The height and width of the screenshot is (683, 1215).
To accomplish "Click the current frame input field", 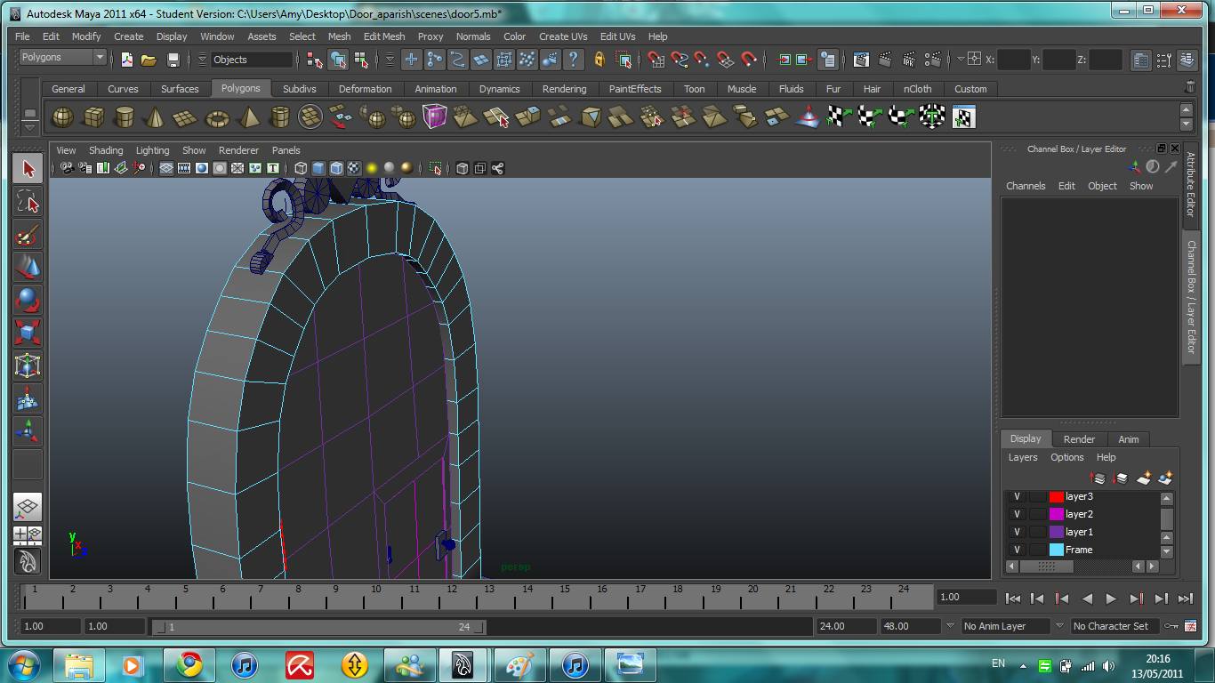I will 966,598.
